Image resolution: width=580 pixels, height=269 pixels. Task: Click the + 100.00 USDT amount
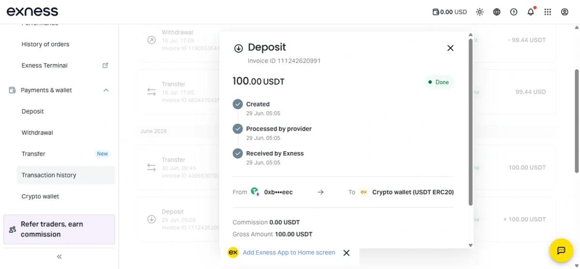tap(524, 219)
